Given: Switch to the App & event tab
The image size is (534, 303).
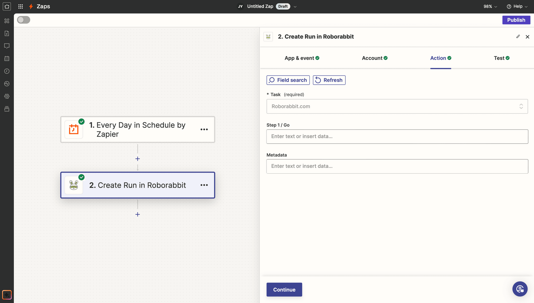Looking at the screenshot, I should (x=299, y=58).
